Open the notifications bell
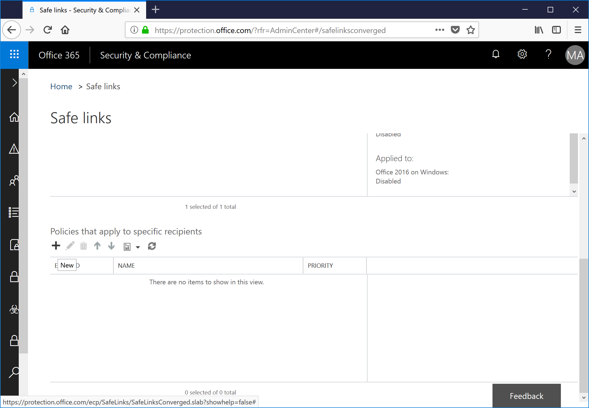This screenshot has height=408, width=589. point(496,54)
